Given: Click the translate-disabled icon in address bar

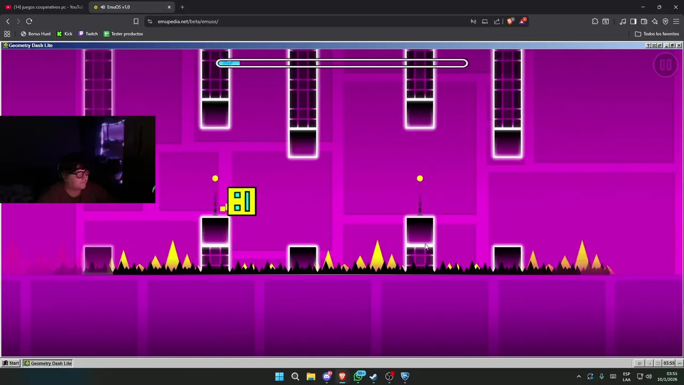Looking at the screenshot, I should click(x=473, y=21).
